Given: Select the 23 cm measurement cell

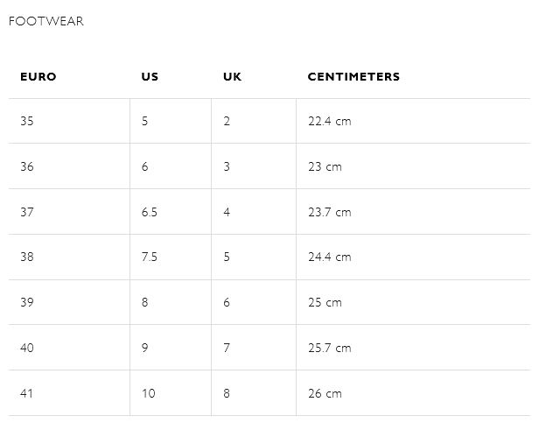Looking at the screenshot, I should point(325,166).
